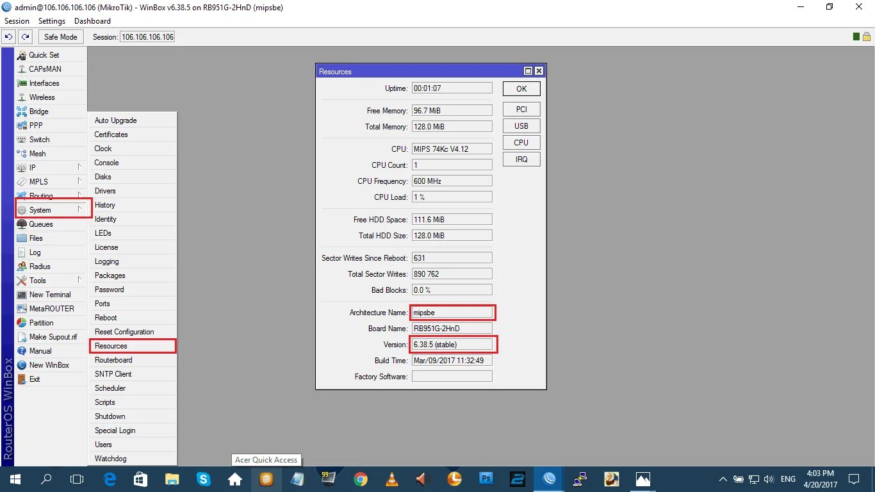Open the Session menu

point(17,21)
